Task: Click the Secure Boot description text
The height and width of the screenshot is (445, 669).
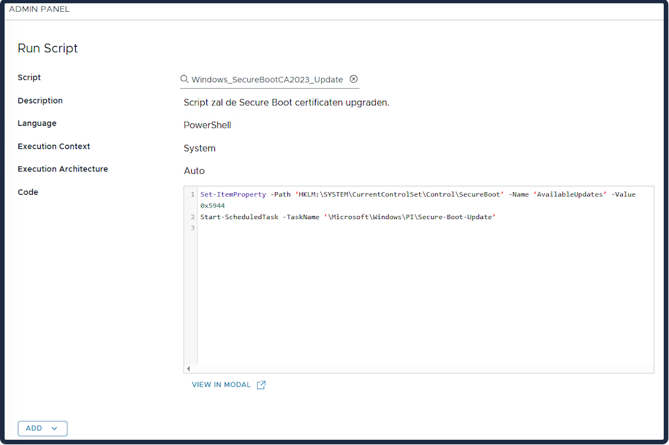Action: (x=286, y=103)
